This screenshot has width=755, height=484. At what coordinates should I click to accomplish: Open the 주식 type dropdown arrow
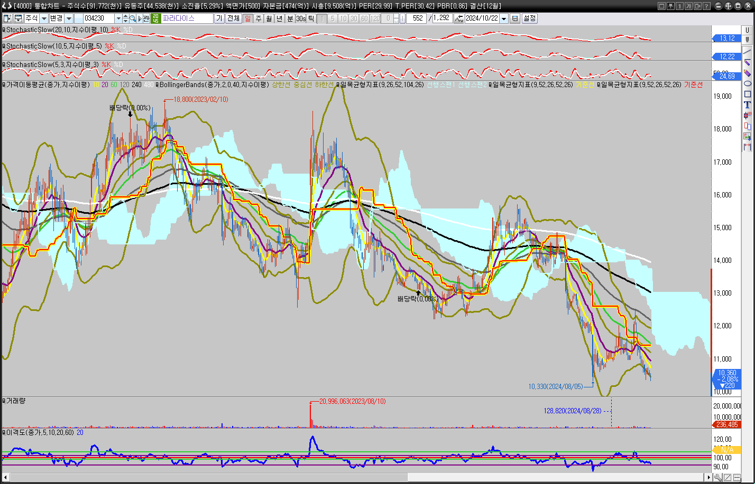[44, 18]
